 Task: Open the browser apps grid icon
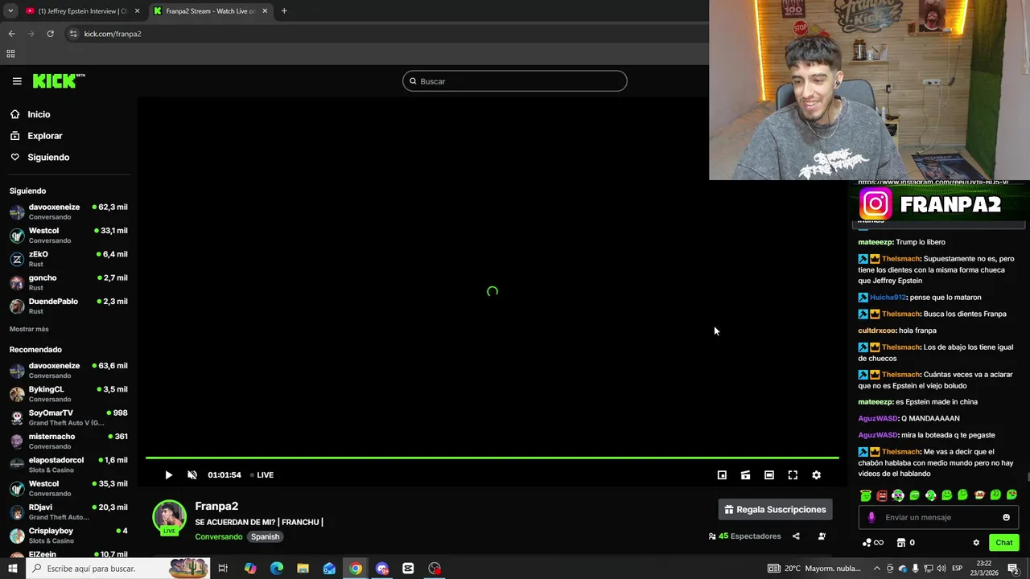pos(10,54)
